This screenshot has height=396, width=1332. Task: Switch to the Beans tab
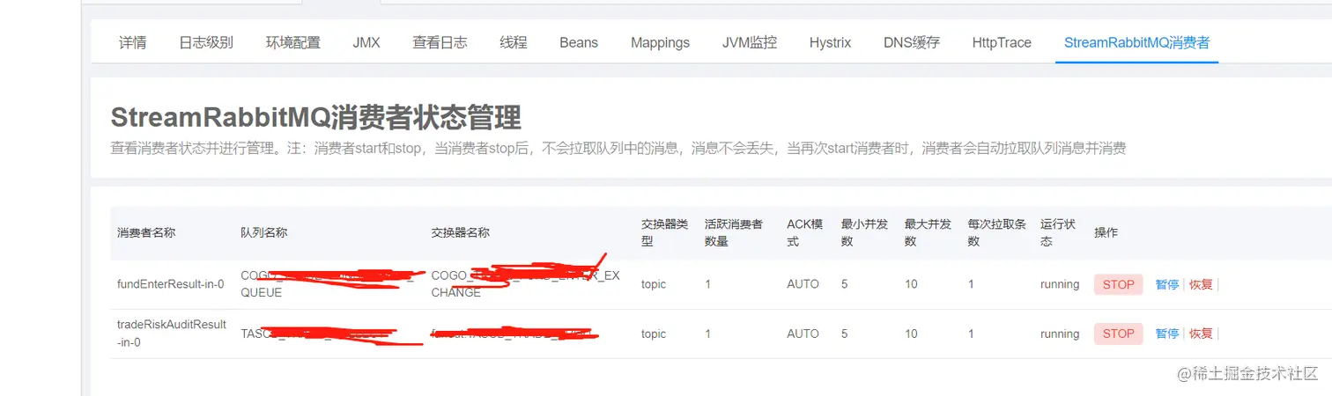coord(579,42)
